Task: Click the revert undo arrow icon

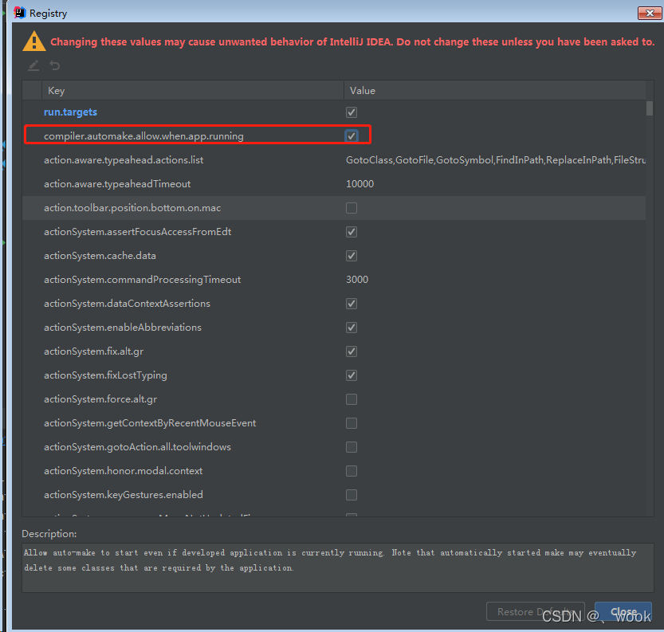Action: (55, 65)
